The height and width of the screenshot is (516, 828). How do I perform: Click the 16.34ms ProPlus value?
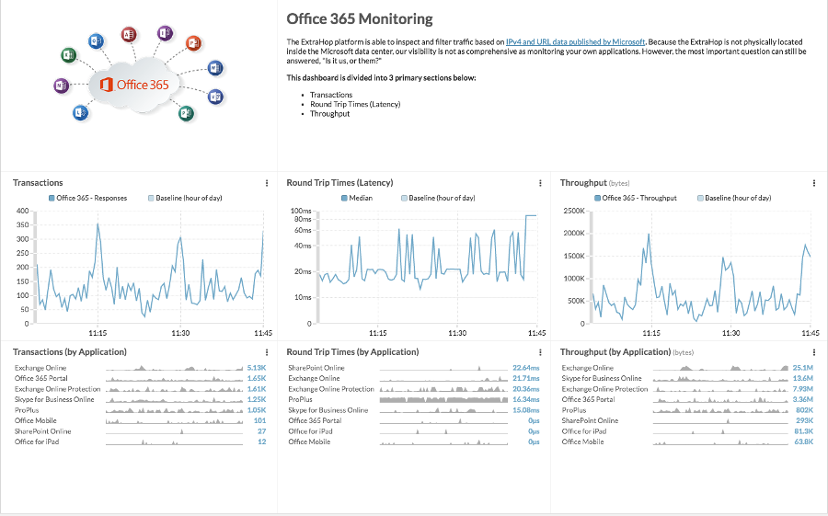pos(526,399)
